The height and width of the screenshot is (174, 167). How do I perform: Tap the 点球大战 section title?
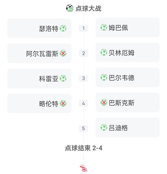89,8
